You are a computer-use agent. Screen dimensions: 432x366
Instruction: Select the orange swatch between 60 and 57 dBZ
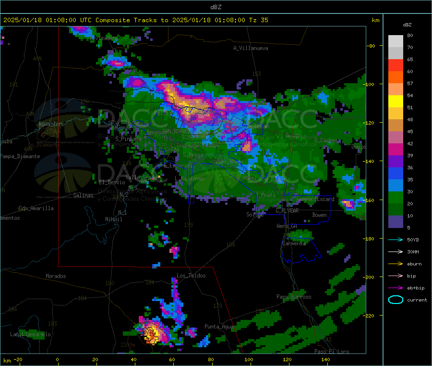click(x=396, y=77)
